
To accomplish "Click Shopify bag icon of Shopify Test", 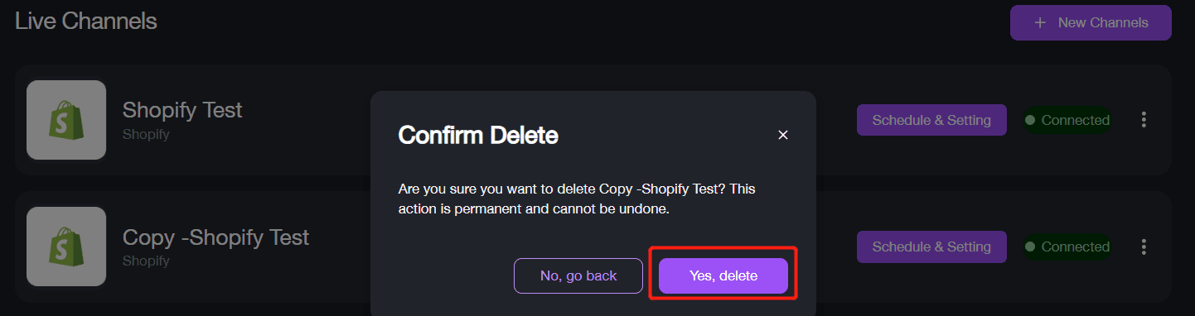I will tap(66, 120).
